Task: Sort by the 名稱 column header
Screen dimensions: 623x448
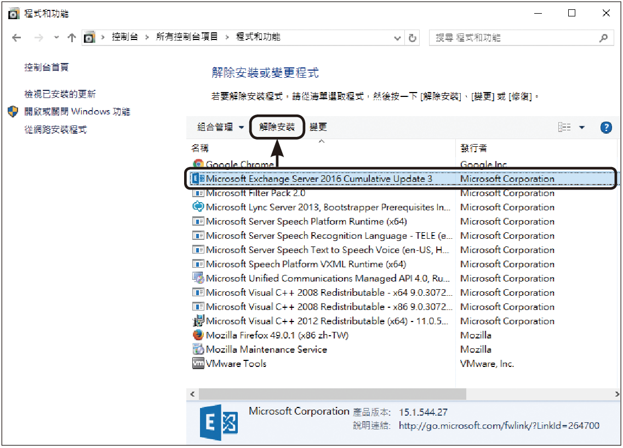Action: [200, 148]
